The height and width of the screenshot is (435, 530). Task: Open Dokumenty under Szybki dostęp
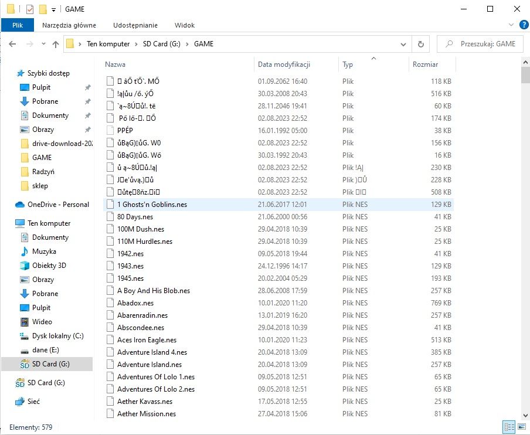coord(50,115)
